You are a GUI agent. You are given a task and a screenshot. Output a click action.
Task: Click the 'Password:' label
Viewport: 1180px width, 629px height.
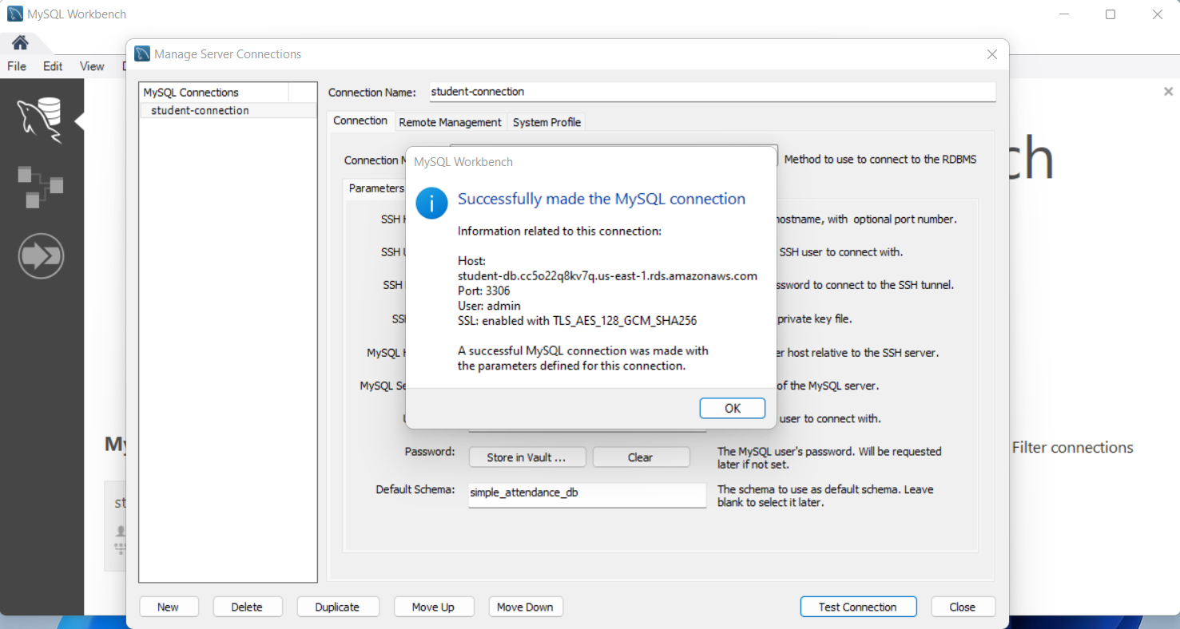tap(430, 451)
